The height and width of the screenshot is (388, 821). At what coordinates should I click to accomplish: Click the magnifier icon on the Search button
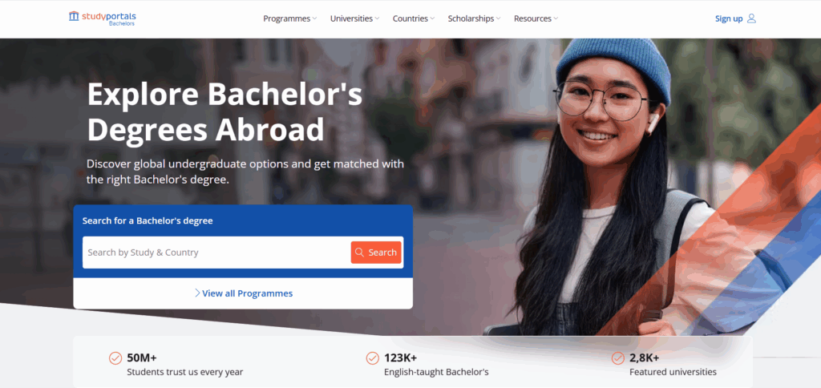coord(359,253)
